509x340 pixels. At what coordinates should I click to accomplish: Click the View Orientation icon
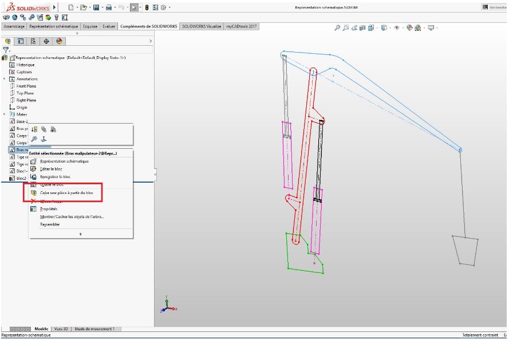pos(370,28)
